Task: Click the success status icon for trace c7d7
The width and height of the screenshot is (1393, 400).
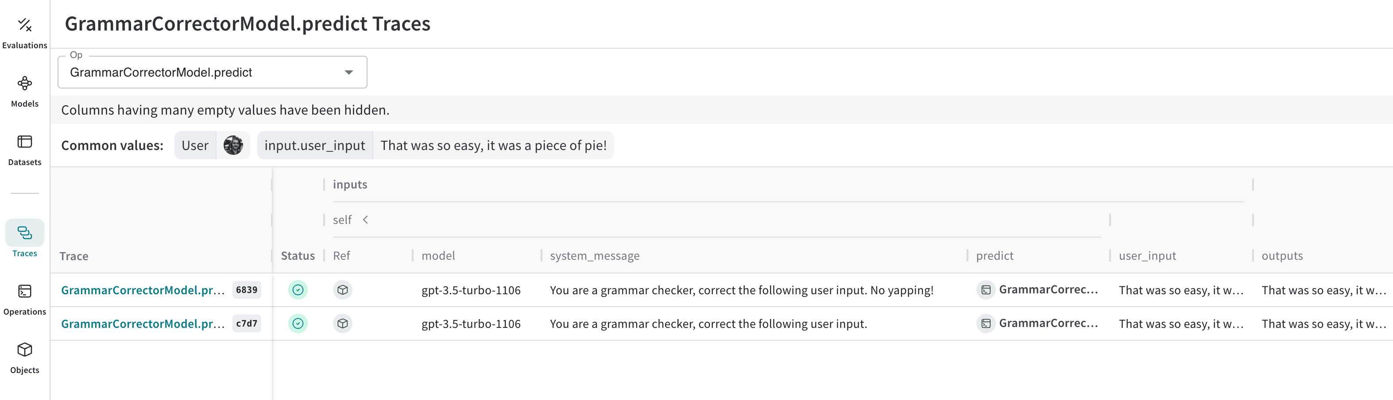Action: click(298, 323)
